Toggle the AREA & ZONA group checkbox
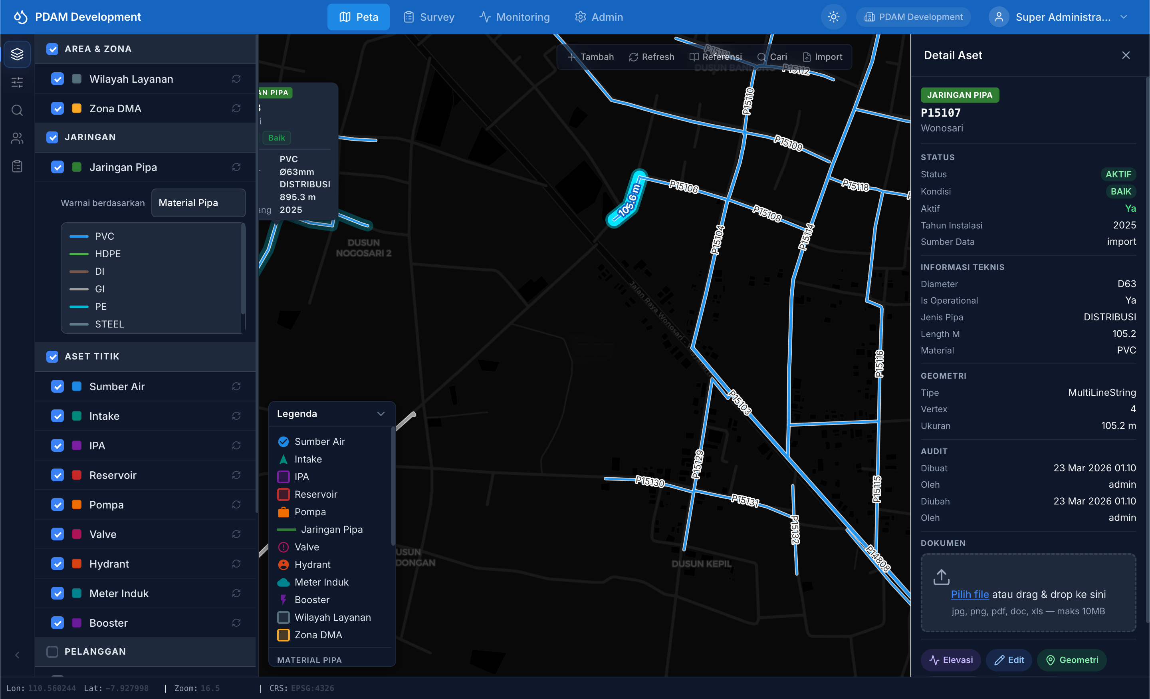1150x699 pixels. (52, 49)
